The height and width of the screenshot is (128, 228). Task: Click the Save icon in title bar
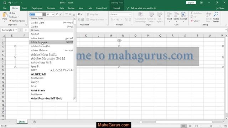click(x=5, y=2)
